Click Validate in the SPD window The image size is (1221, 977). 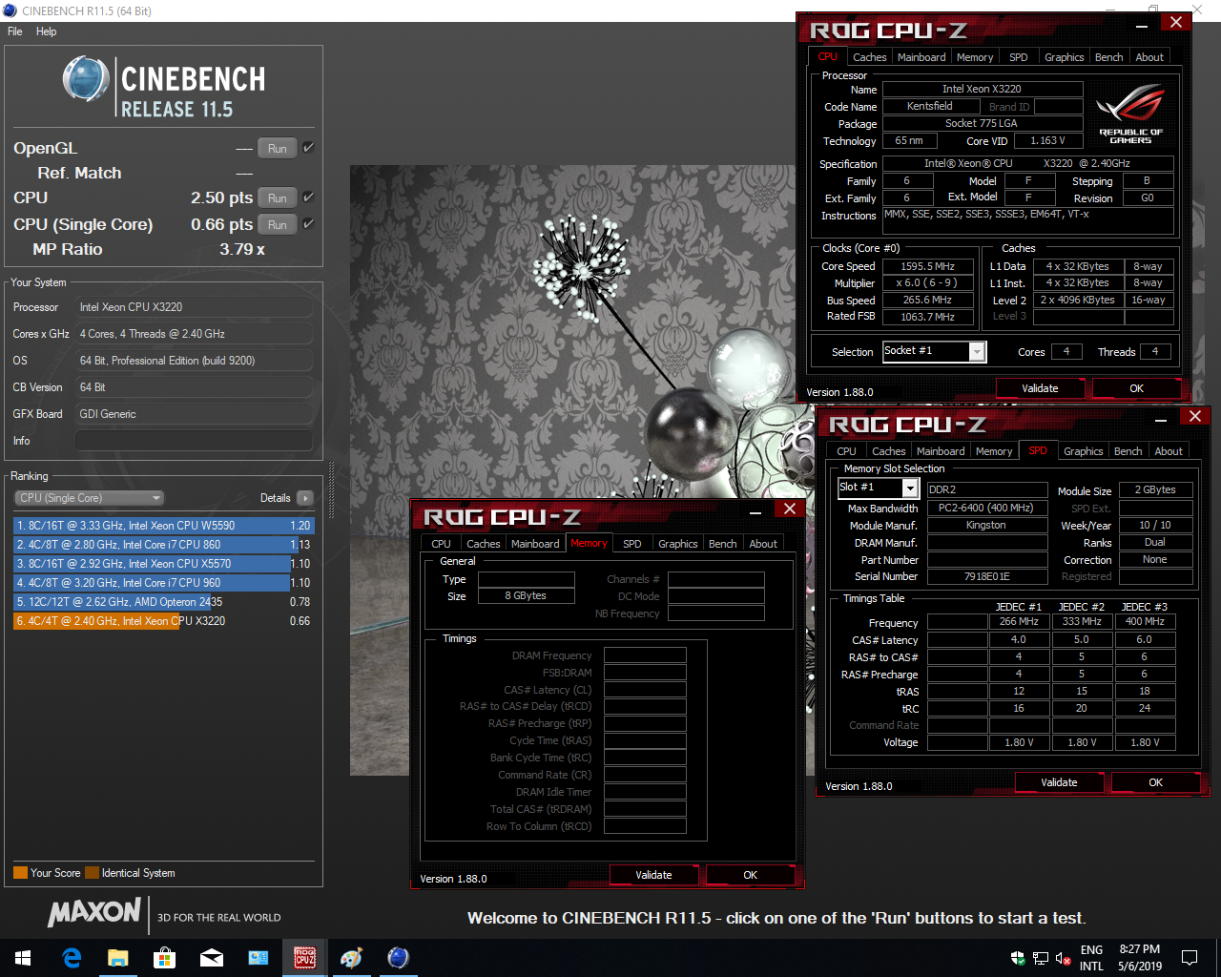tap(1059, 782)
